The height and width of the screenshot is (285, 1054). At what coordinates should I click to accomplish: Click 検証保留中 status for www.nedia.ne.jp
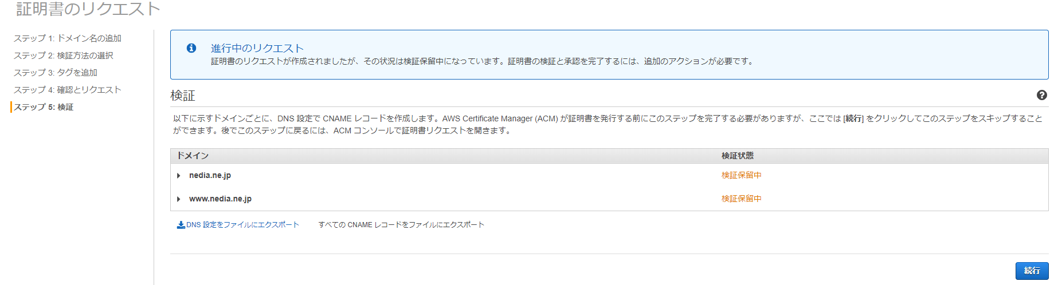(741, 199)
